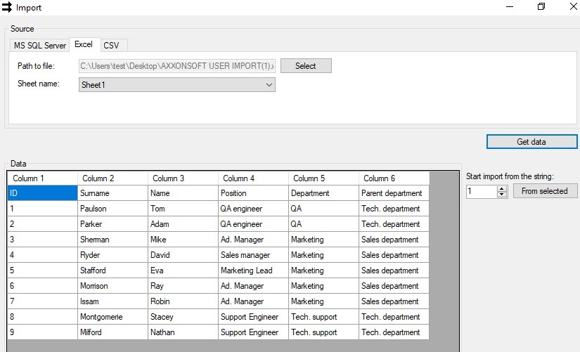The image size is (580, 352).
Task: Select the highlighted ID cell
Action: pos(42,193)
